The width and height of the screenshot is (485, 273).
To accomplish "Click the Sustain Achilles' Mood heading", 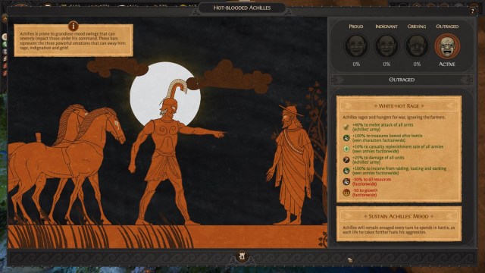I will pos(399,216).
